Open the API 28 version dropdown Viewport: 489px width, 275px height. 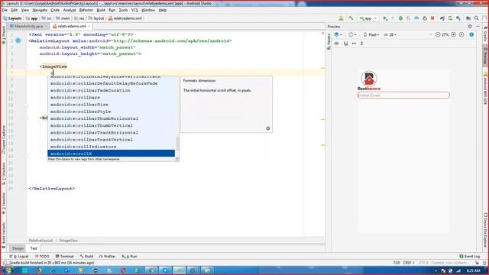(390, 34)
